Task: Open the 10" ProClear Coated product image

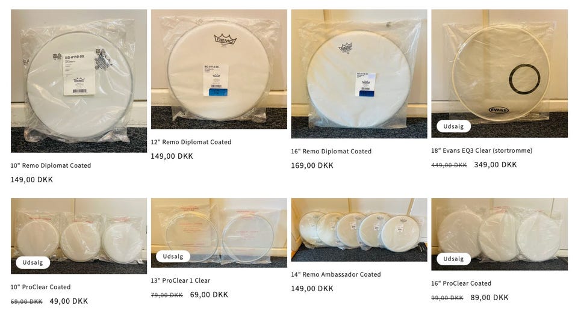Action: pyautogui.click(x=79, y=236)
